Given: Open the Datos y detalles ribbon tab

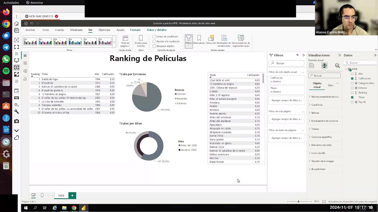Looking at the screenshot, I should tap(157, 30).
